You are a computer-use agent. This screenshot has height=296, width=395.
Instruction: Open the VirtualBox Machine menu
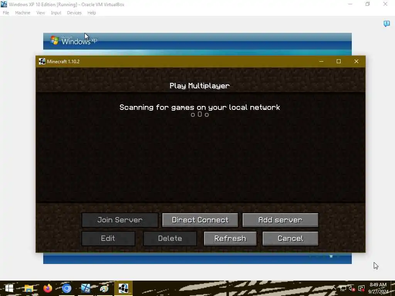[x=23, y=13]
